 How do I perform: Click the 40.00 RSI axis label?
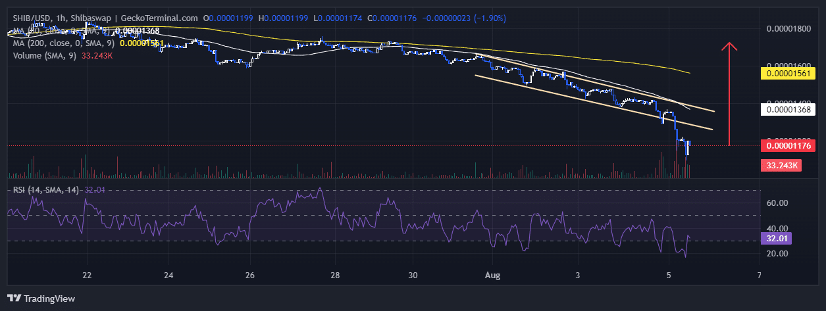[x=777, y=228]
